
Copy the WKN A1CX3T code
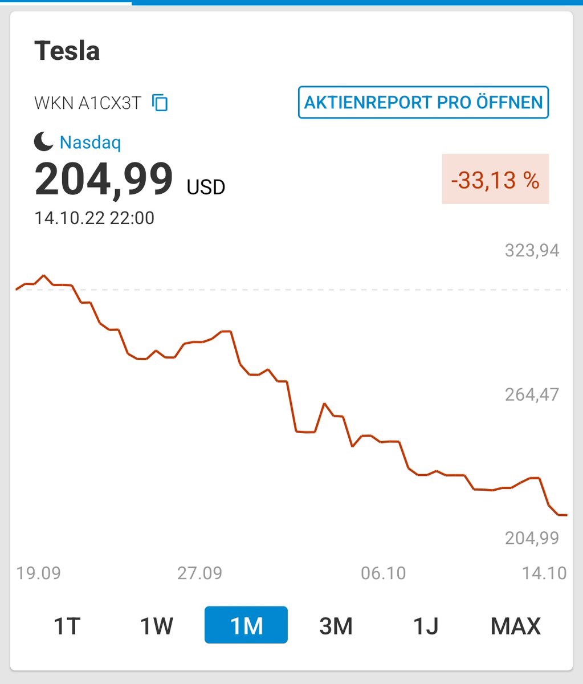coord(160,103)
